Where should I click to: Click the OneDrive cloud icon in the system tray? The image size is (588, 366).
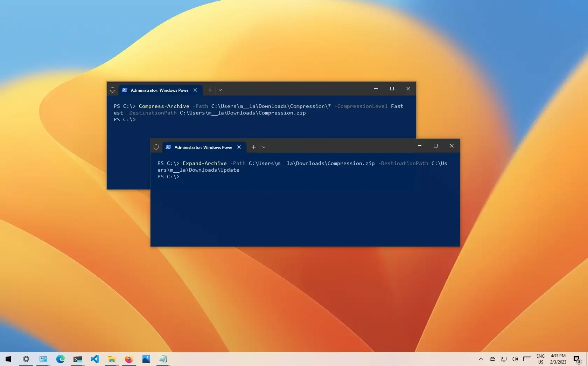point(492,359)
